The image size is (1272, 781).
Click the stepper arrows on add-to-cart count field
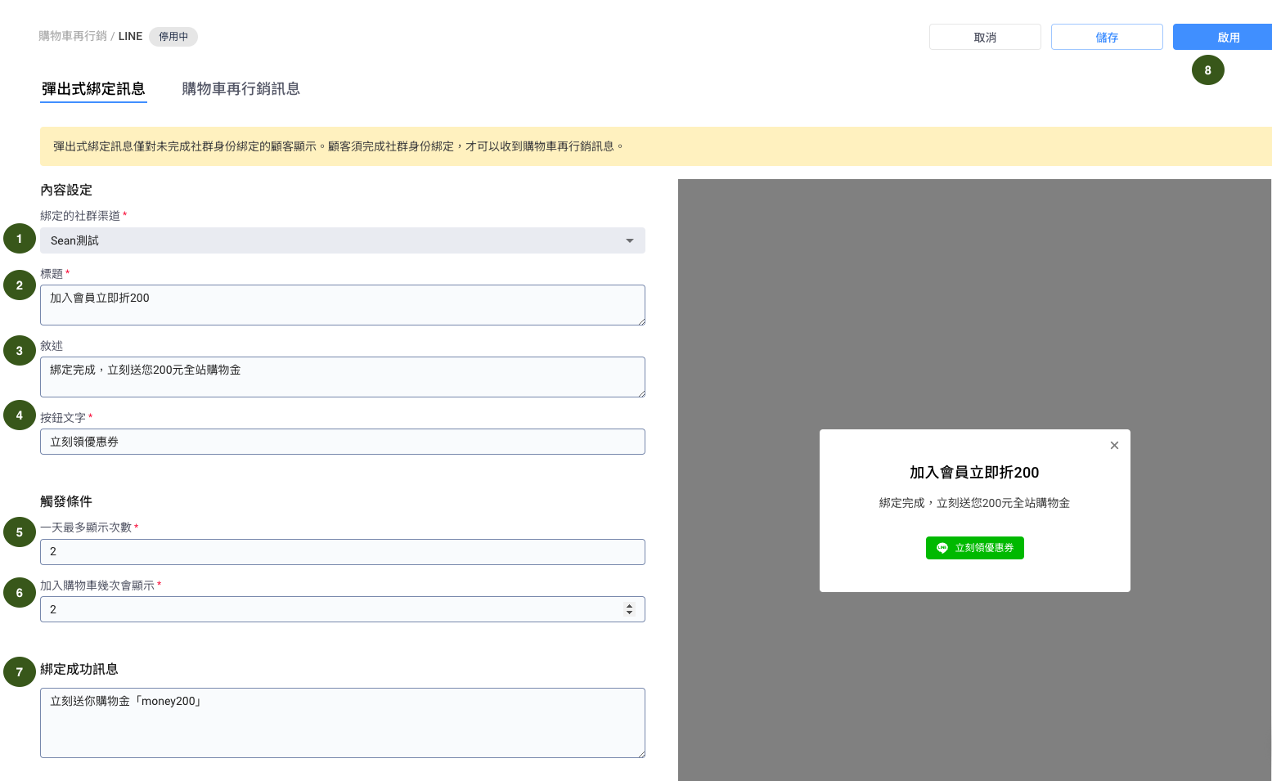629,609
